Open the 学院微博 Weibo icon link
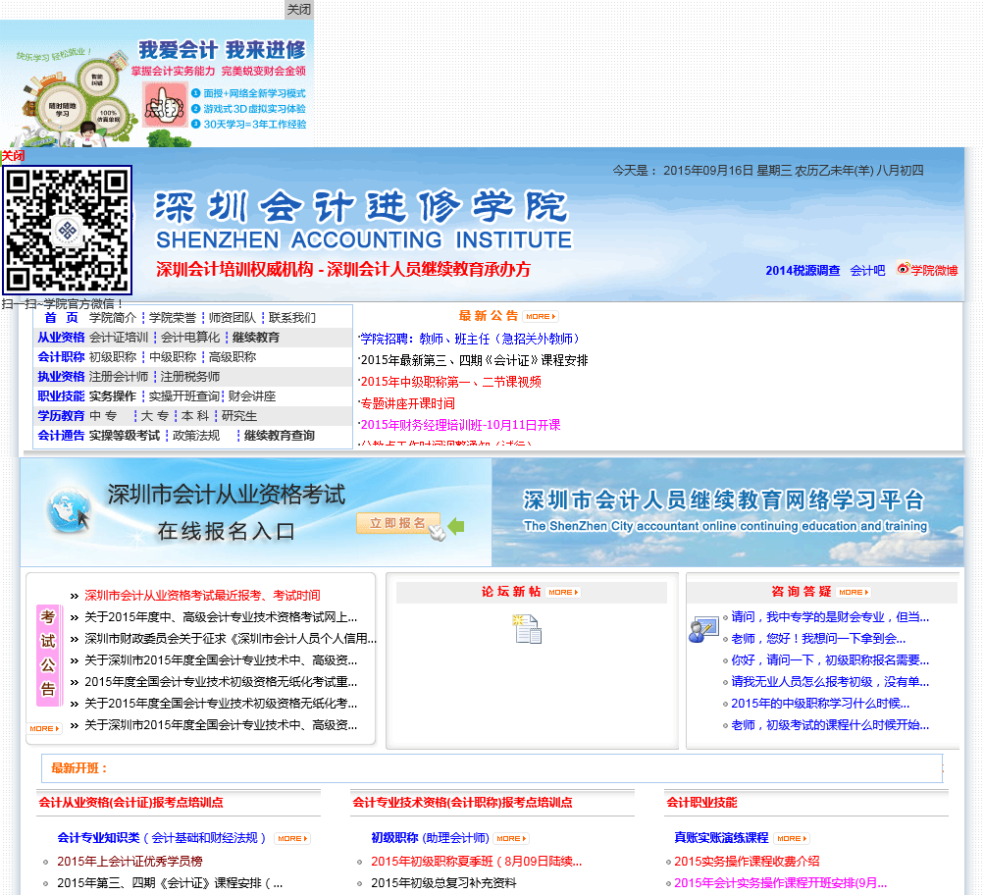The height and width of the screenshot is (895, 984). (927, 270)
